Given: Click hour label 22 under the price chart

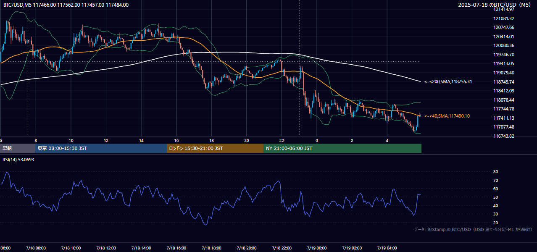Looking at the screenshot, I should 282,141.
